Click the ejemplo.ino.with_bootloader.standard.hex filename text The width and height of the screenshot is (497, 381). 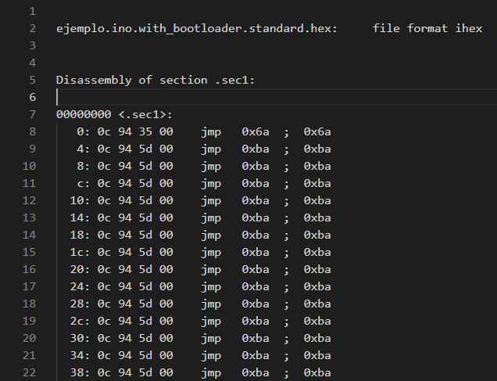click(x=197, y=29)
